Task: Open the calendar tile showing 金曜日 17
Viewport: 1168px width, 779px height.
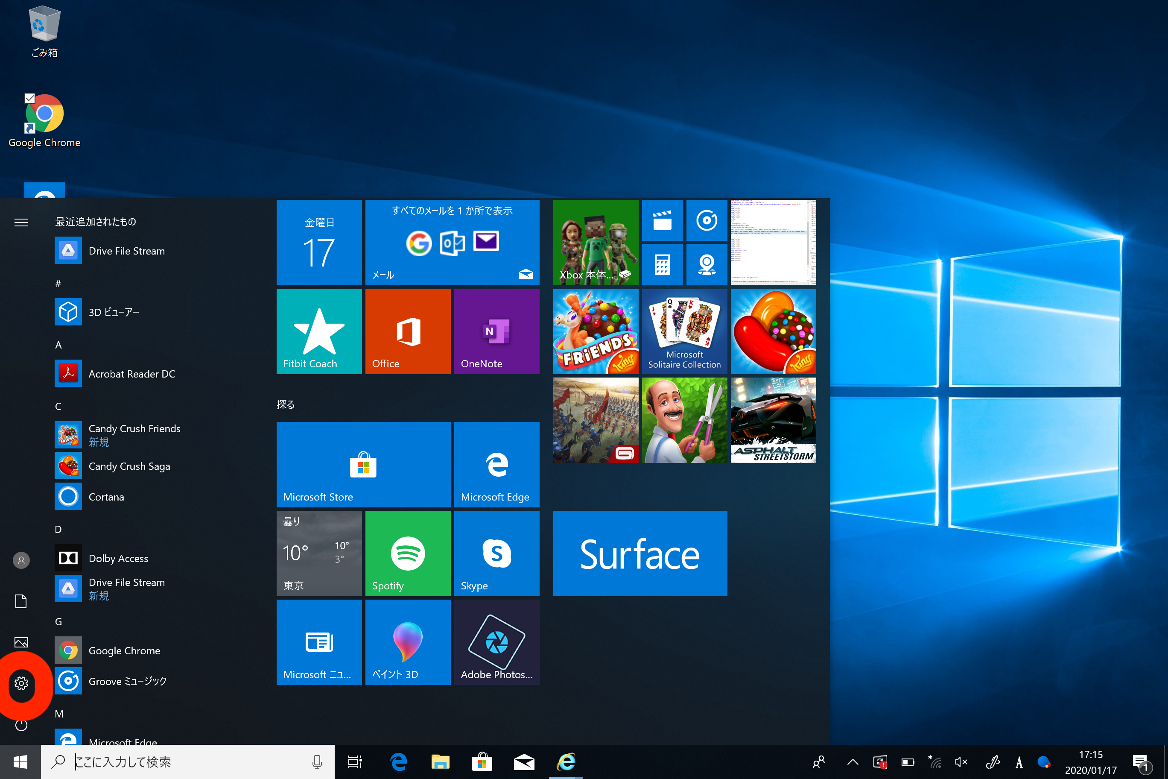Action: click(x=319, y=243)
